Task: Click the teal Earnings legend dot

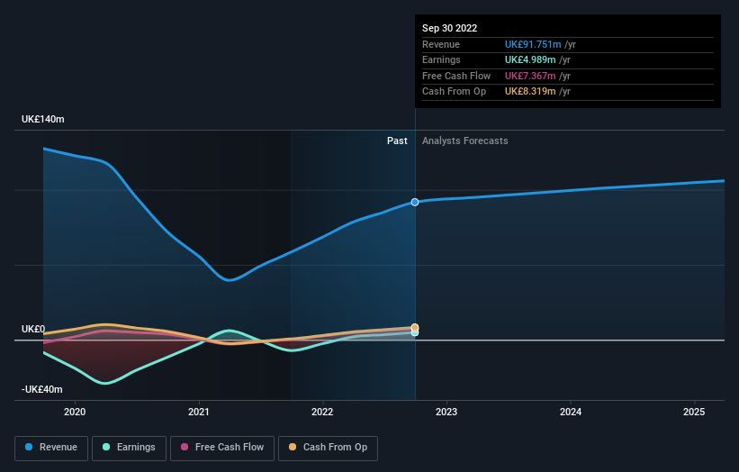Action: pos(106,447)
